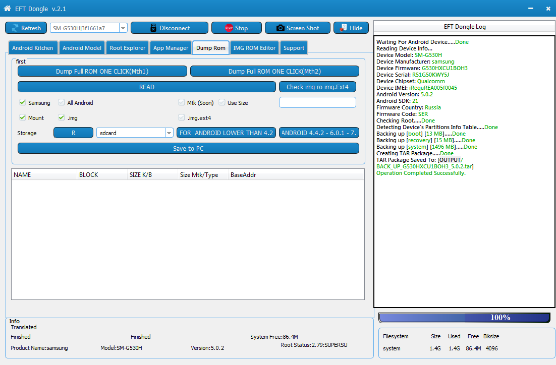Click the 100% progress bar

pyautogui.click(x=465, y=318)
